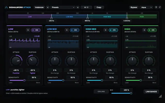Select the HIGH segment in the crossover bar
Image resolution: width=165 pixels, height=103 pixels.
(142, 16)
